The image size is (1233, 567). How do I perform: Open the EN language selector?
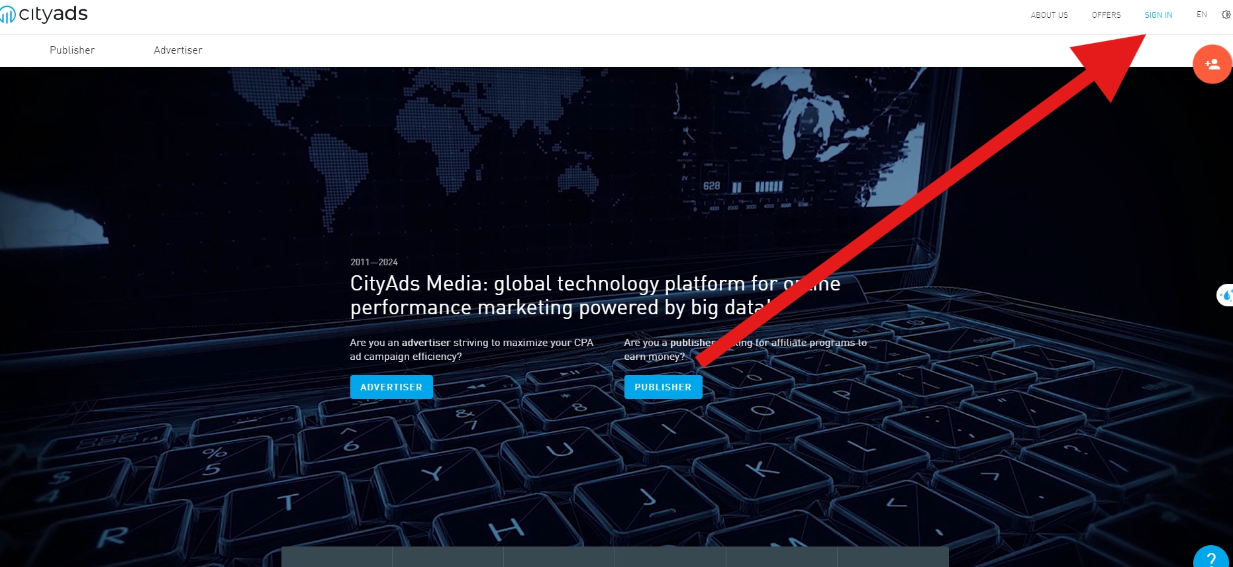1201,15
